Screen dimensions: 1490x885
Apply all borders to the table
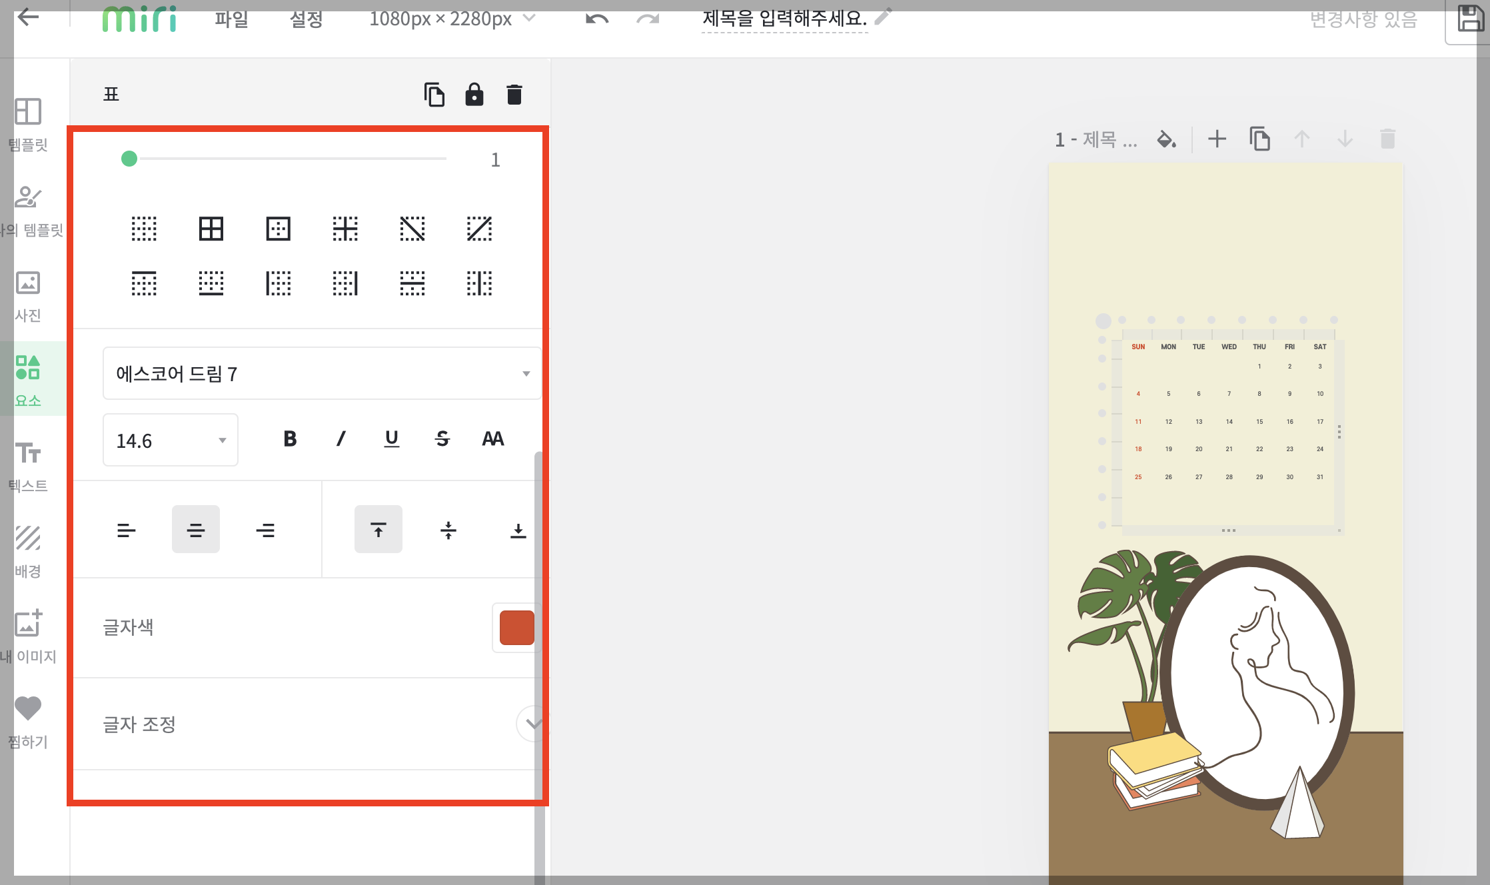point(211,229)
